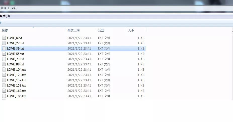Click the LOVE_39.txt file icon
Viewport: 233px width, 122px height.
(4, 49)
